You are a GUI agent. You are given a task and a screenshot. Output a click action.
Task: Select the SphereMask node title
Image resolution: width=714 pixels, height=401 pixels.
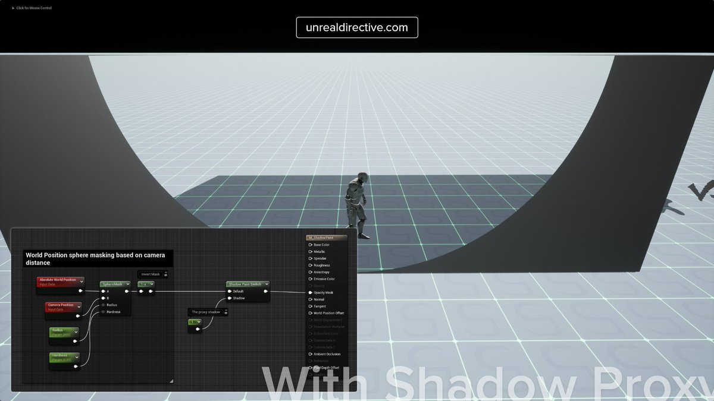(112, 284)
